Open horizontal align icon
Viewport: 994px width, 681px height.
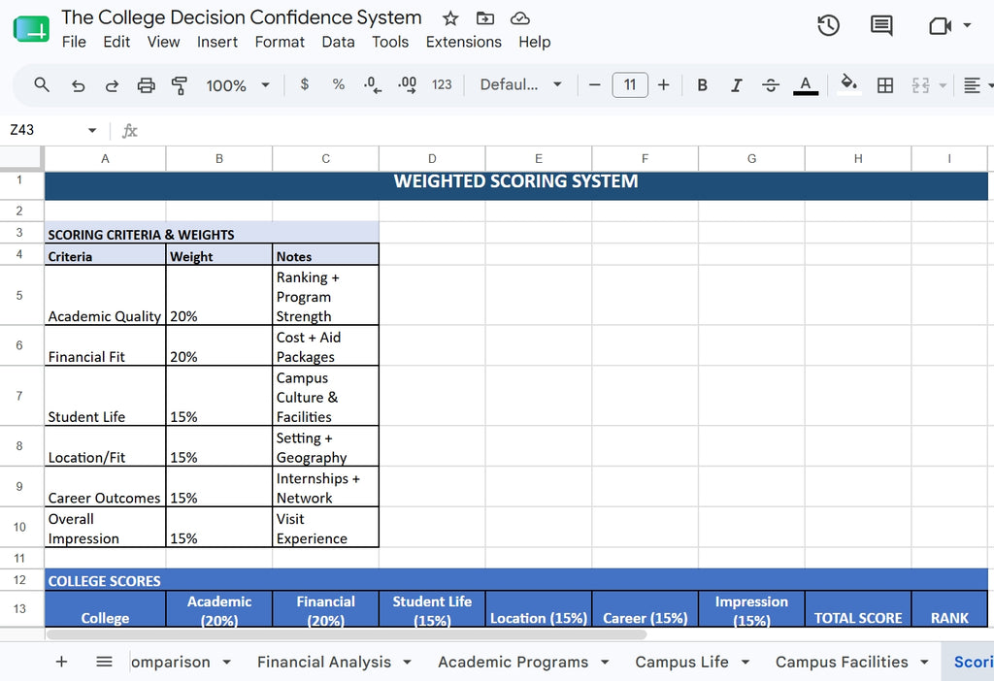[x=973, y=85]
